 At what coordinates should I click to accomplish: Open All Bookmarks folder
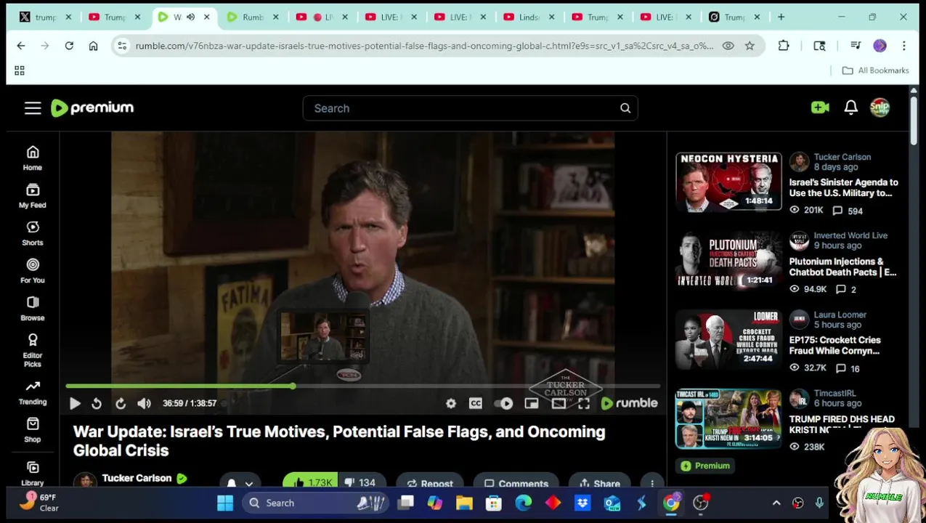(x=875, y=70)
